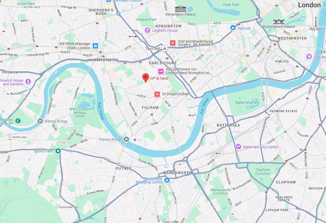
Task: Select the Battersea Arts Centre theatre icon
Action: point(238,147)
